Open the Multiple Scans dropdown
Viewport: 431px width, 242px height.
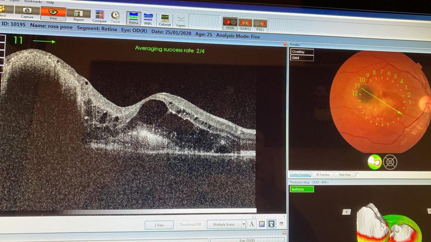243,224
